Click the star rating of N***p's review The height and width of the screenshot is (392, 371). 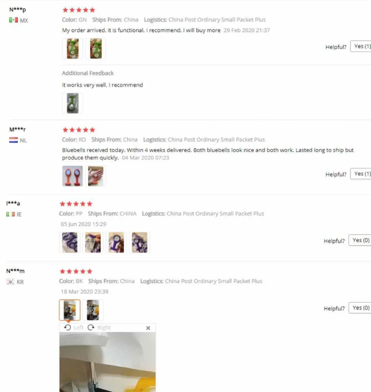click(x=79, y=10)
